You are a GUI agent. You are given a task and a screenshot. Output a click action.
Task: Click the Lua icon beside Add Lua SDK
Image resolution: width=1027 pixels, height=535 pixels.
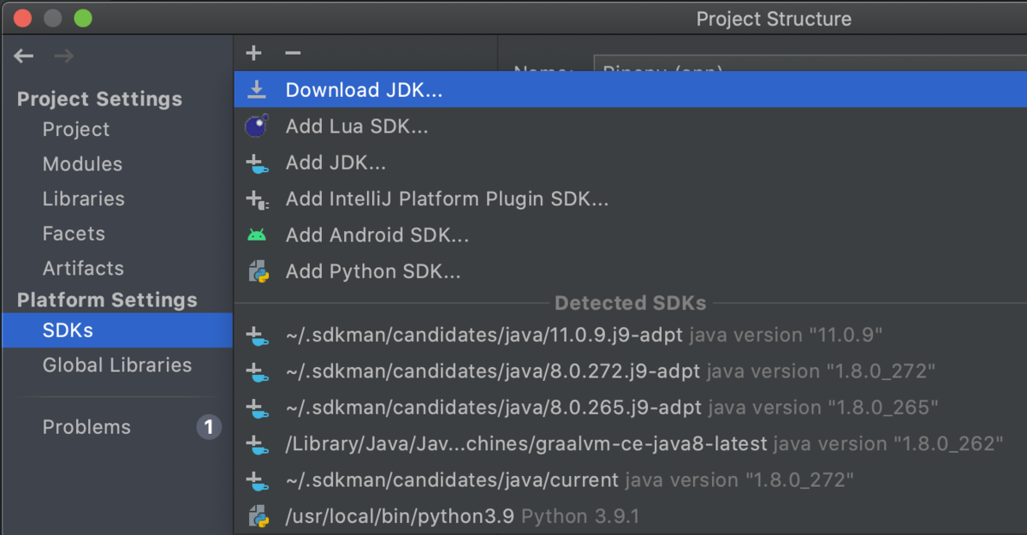257,126
